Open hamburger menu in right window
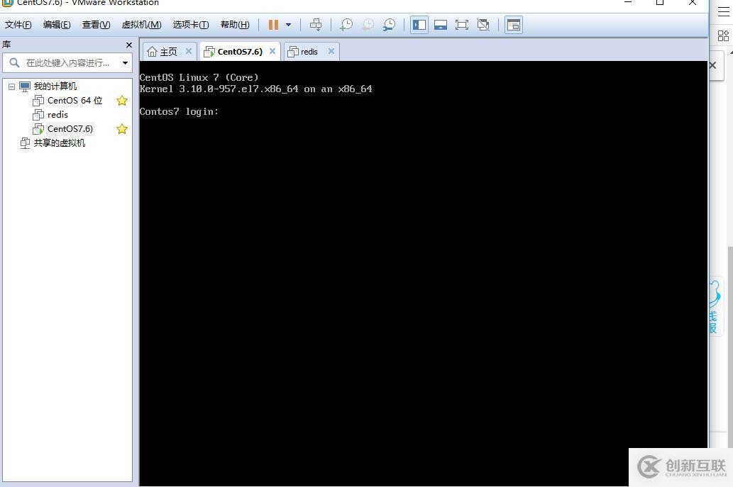The width and height of the screenshot is (733, 487). tap(724, 11)
